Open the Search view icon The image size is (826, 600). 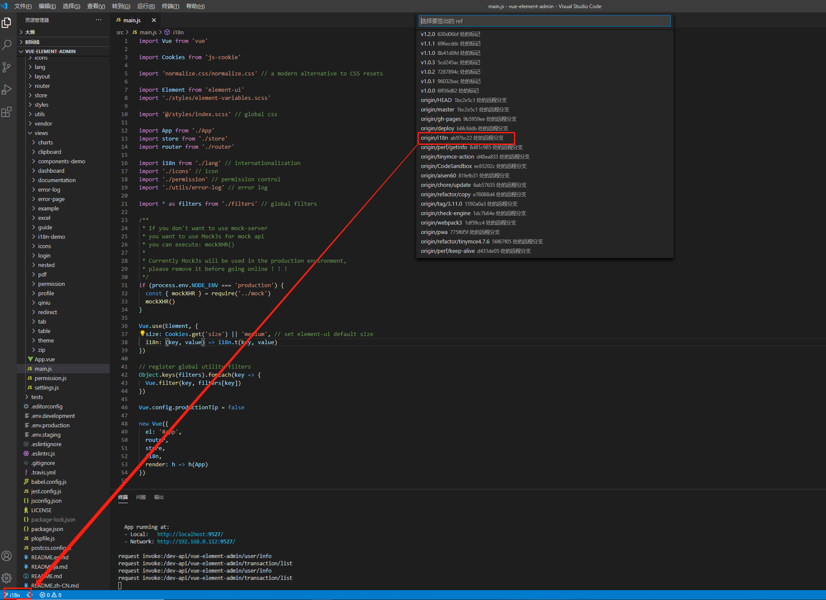click(x=6, y=45)
